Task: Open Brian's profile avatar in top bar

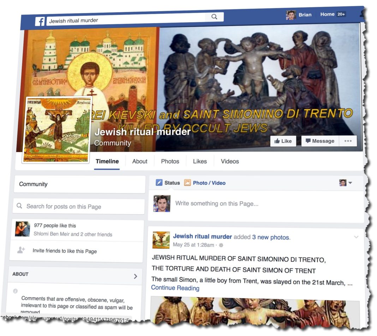Action: (291, 15)
